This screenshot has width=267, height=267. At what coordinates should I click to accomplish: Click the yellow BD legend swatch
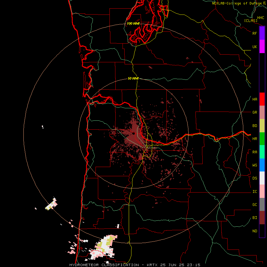tap(262, 126)
